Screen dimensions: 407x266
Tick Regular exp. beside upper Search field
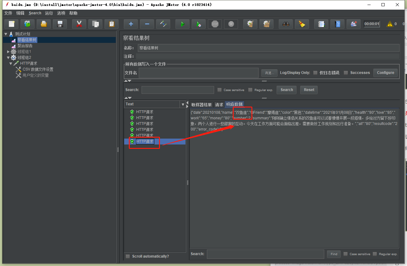coord(250,90)
